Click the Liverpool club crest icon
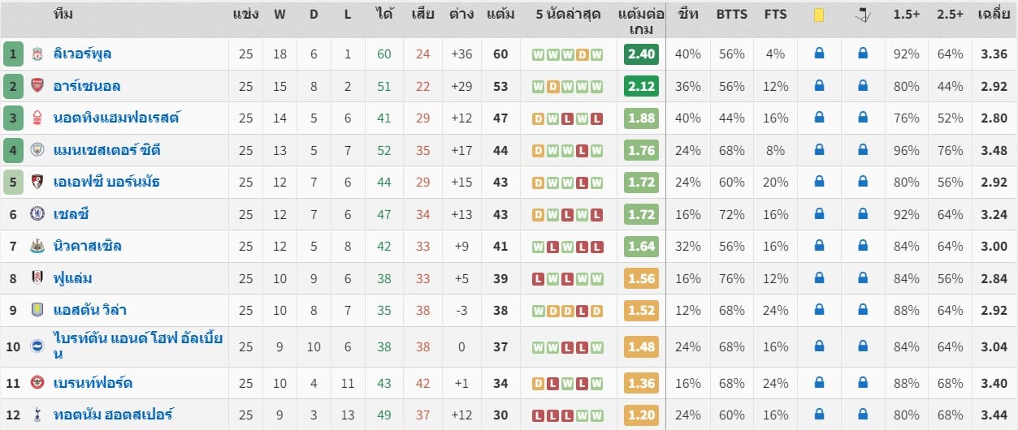 (x=37, y=54)
